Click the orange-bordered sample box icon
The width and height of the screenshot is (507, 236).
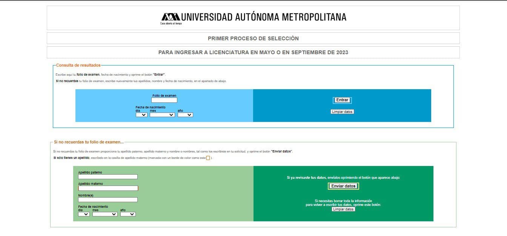[x=208, y=158]
